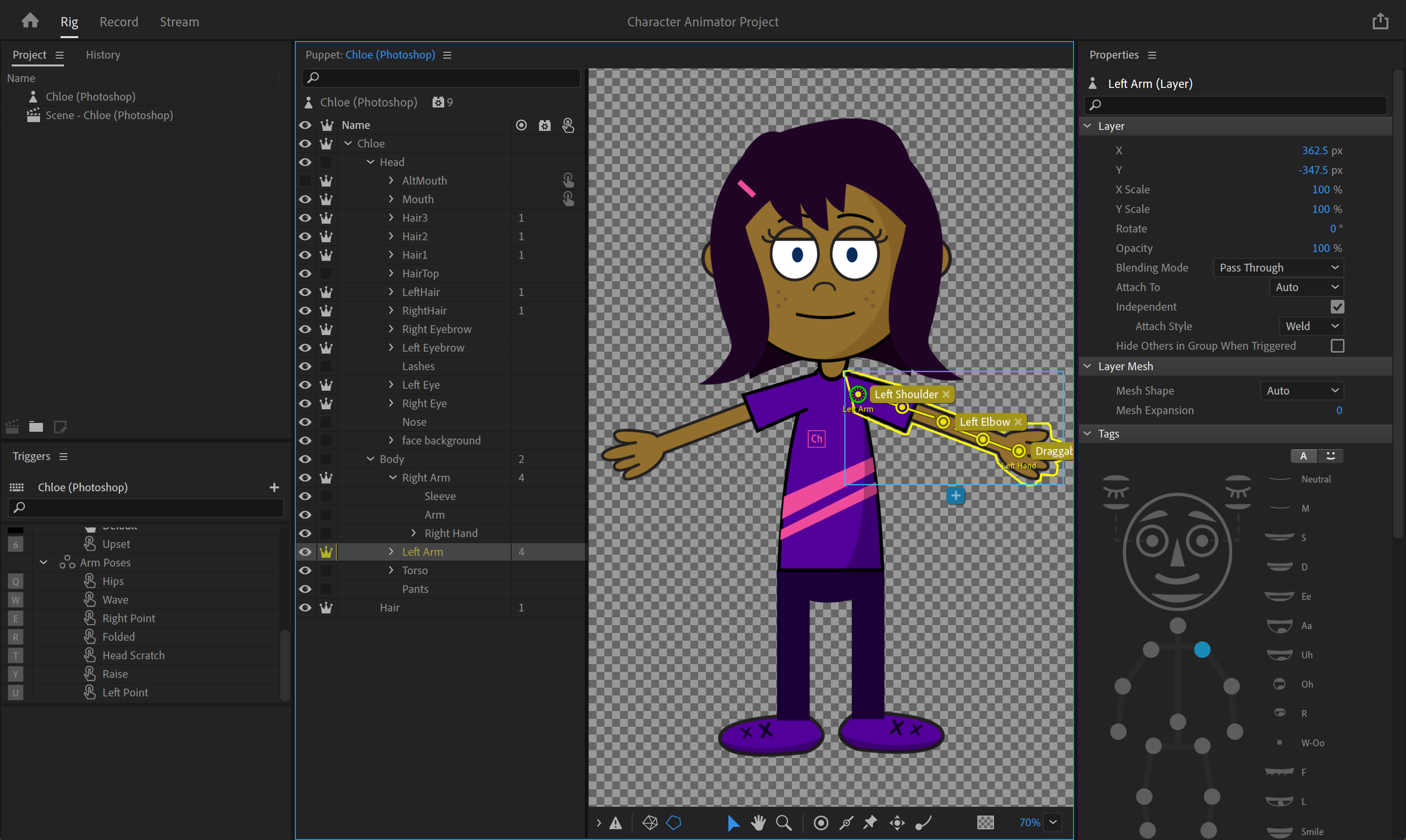Open Blending Mode dropdown in Properties
Image resolution: width=1406 pixels, height=840 pixels.
pos(1280,267)
